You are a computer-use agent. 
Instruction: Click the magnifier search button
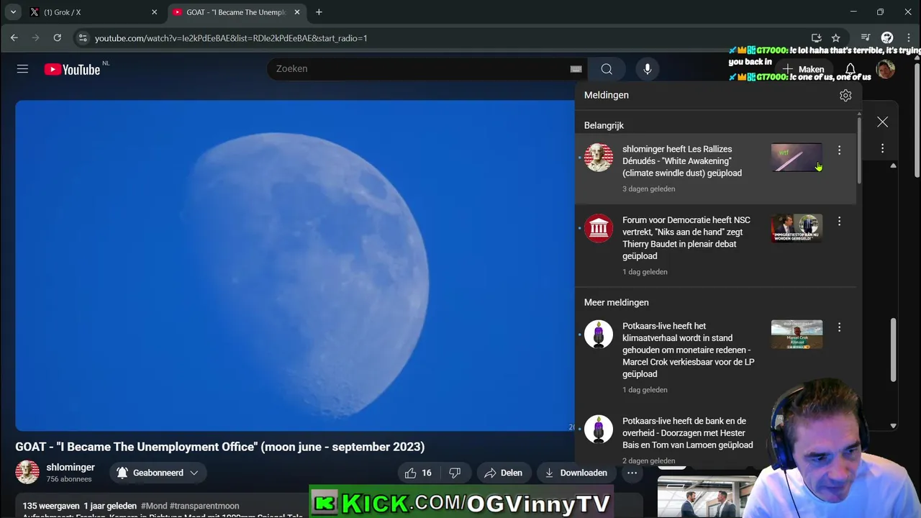[607, 69]
